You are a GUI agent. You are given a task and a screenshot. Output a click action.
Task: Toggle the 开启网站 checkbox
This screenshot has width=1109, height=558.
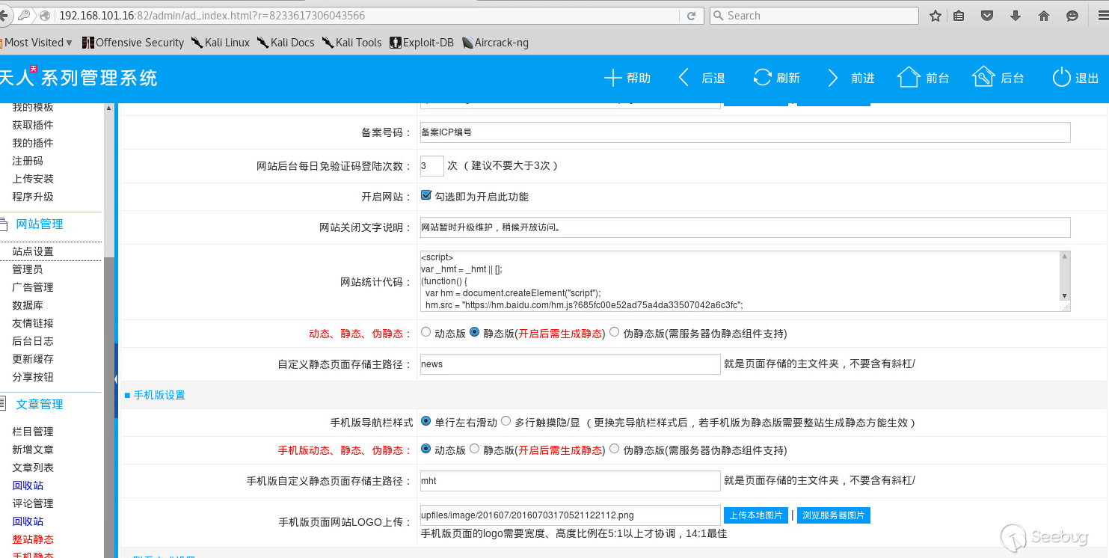pos(426,195)
